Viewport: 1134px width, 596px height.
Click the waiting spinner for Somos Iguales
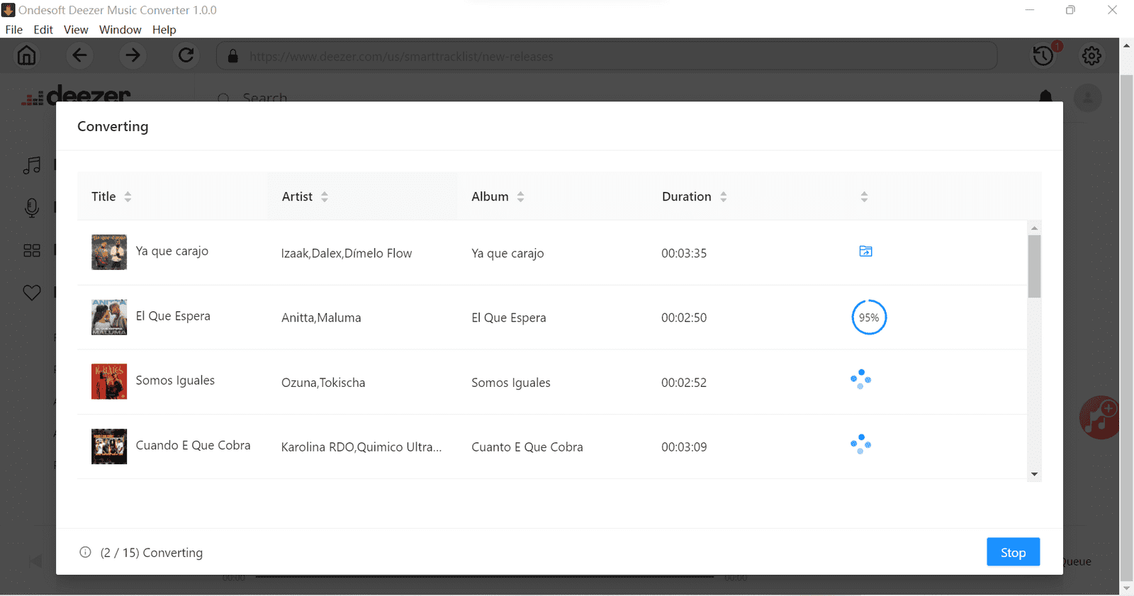tap(860, 379)
